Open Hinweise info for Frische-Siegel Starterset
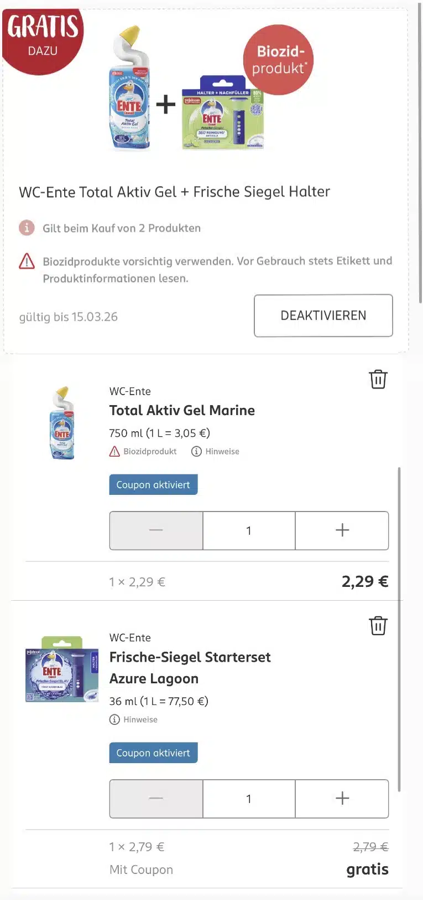The width and height of the screenshot is (423, 900). point(134,720)
